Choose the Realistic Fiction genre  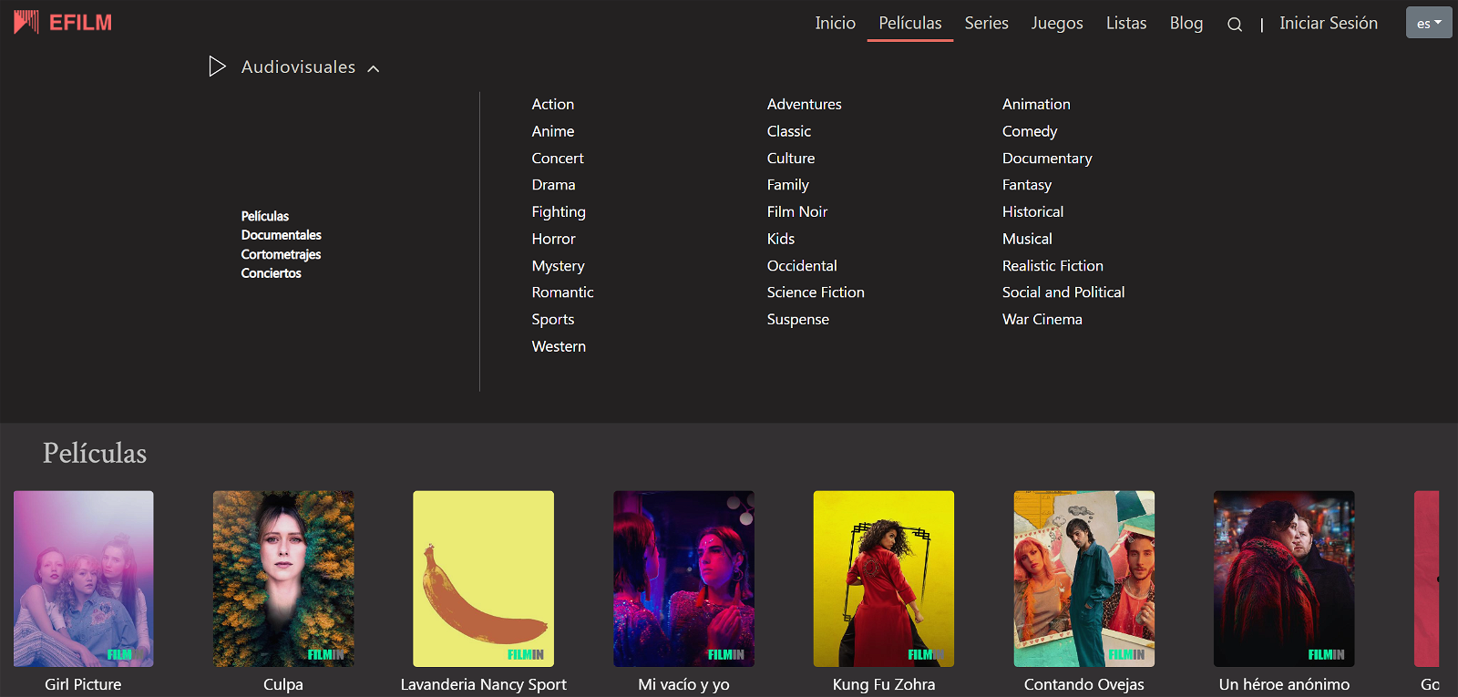(1052, 265)
